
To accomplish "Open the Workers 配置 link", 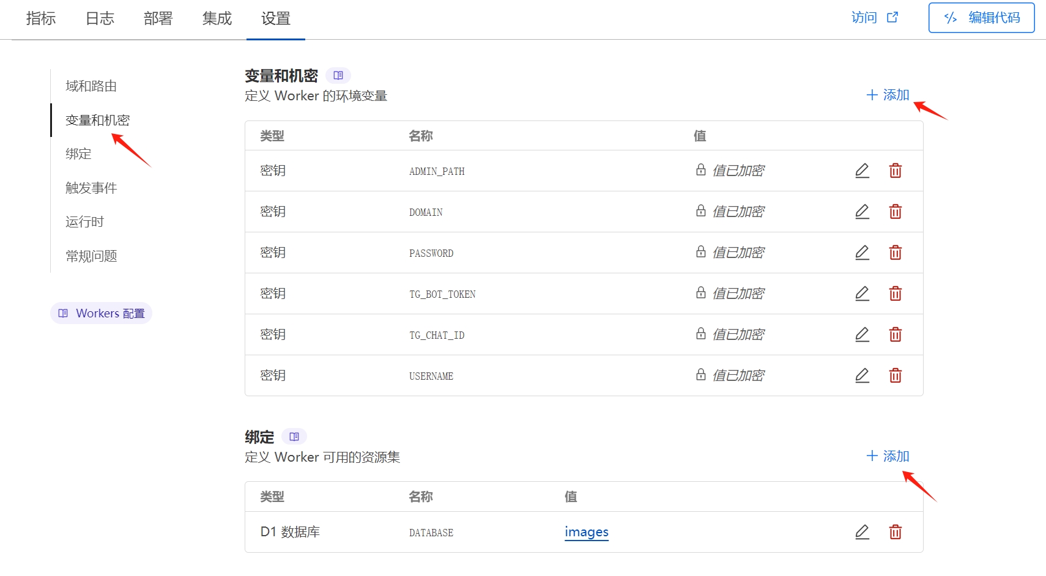I will [x=102, y=313].
